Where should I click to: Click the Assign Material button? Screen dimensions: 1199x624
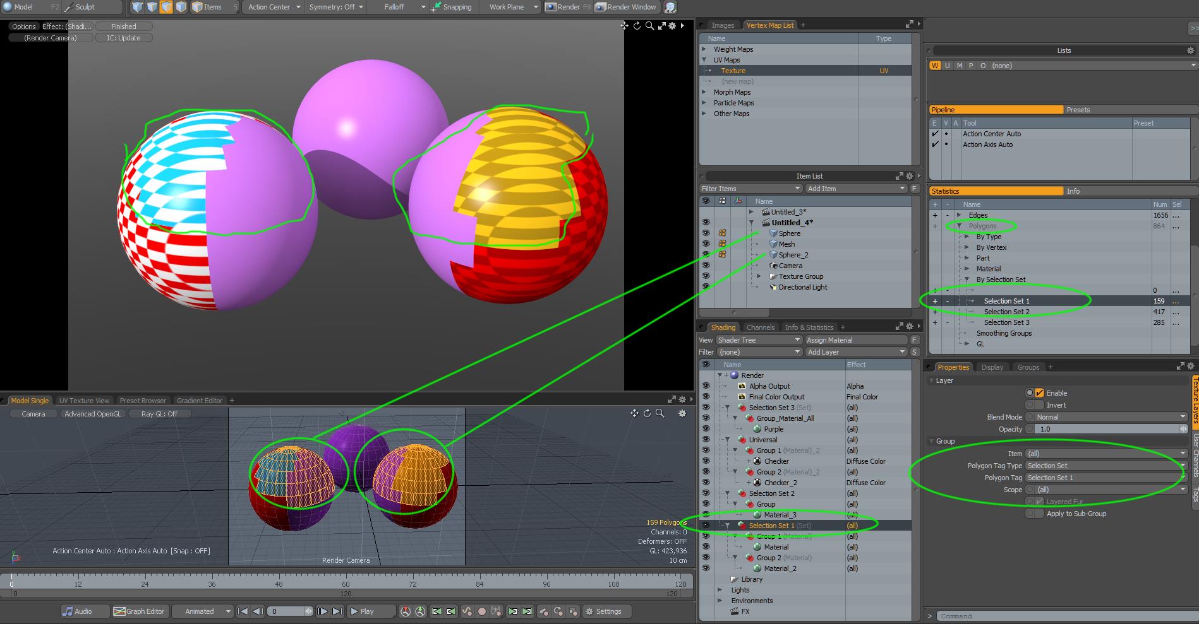click(x=856, y=340)
